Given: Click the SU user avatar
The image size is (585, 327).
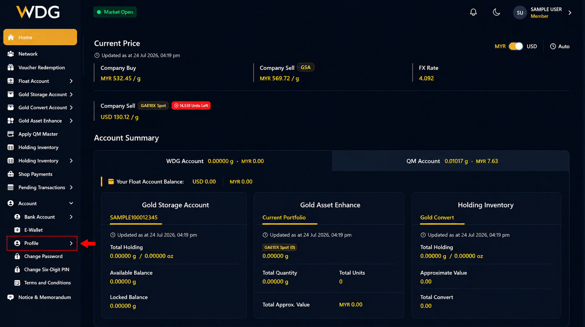Looking at the screenshot, I should (x=520, y=13).
